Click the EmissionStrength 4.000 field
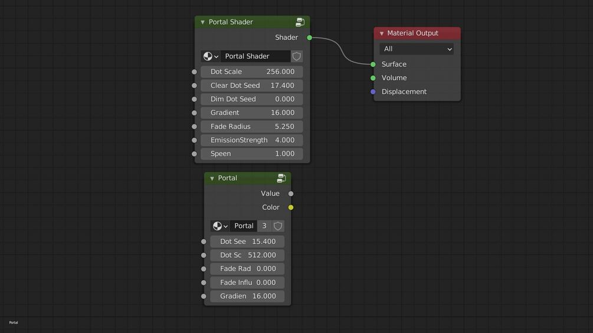 click(x=252, y=140)
